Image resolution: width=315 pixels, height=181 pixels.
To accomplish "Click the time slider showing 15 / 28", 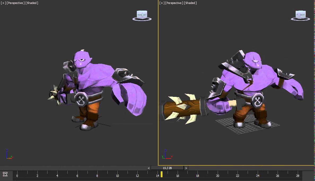I will pyautogui.click(x=167, y=168).
